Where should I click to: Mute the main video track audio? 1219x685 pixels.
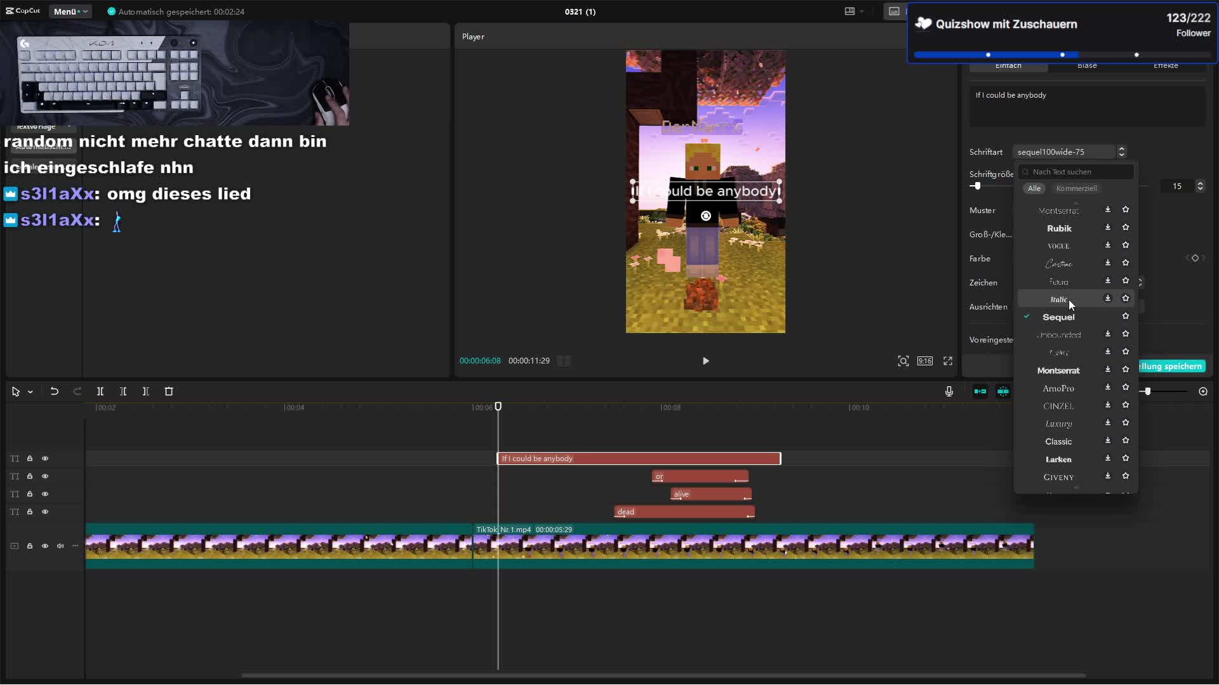[60, 546]
